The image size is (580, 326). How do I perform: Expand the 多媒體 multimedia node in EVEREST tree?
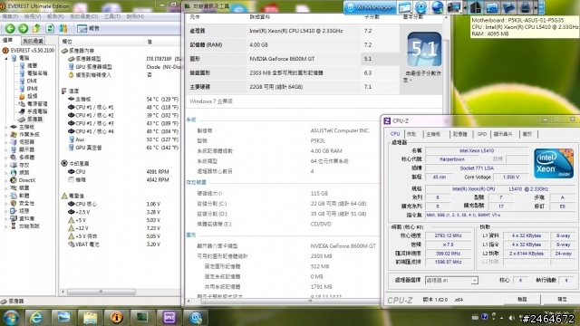point(6,158)
